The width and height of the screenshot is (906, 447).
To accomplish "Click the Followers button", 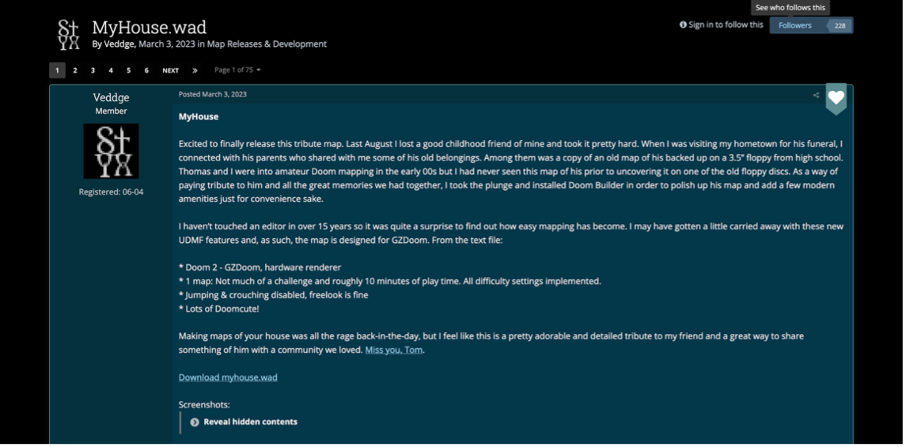I will 795,25.
